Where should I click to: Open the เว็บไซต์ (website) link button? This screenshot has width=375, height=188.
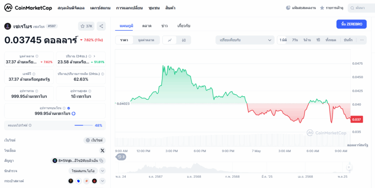coord(94,140)
